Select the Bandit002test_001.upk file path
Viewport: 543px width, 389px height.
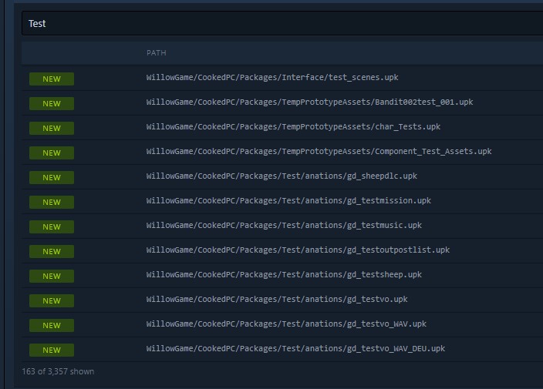tap(309, 102)
